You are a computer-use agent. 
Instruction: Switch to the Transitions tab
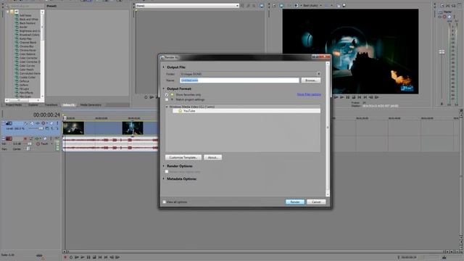click(51, 104)
